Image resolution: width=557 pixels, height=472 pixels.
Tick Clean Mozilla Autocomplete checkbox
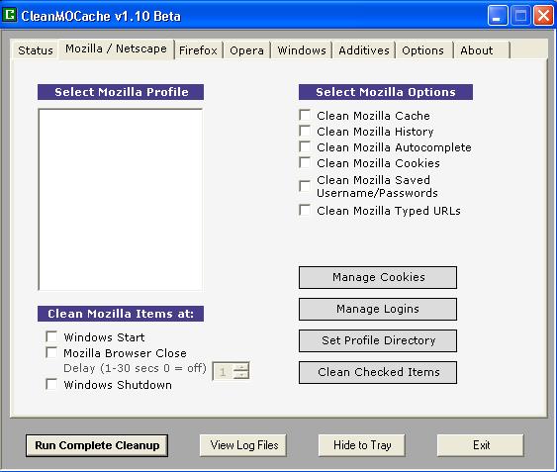pyautogui.click(x=305, y=146)
